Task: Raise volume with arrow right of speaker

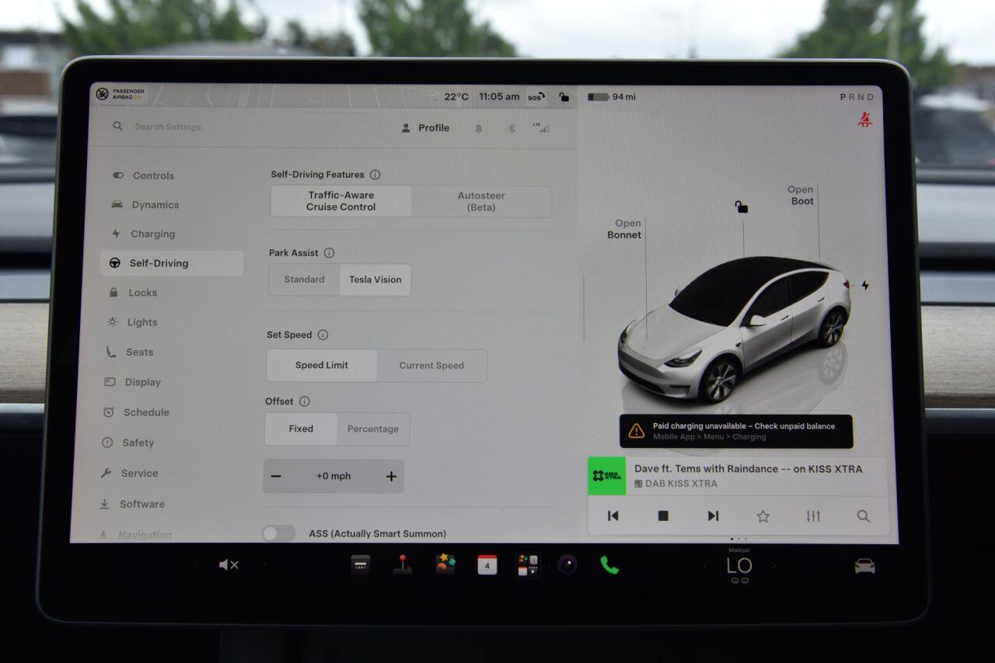Action: pyautogui.click(x=264, y=565)
